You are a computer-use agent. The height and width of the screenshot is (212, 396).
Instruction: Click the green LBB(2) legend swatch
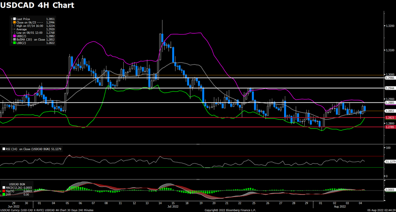point(14,43)
